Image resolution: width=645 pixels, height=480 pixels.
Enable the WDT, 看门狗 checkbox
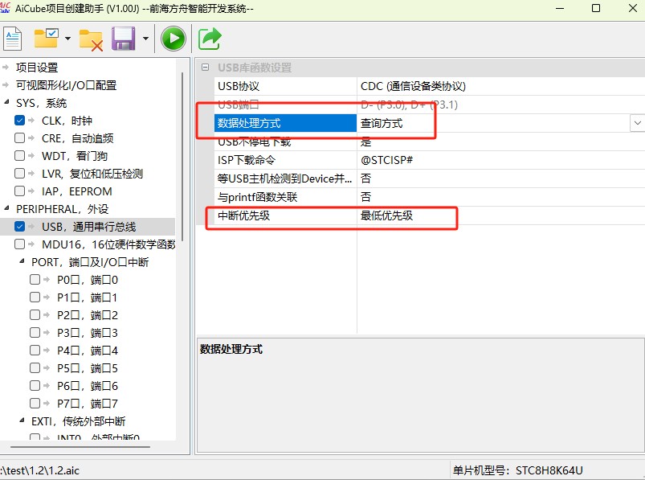pyautogui.click(x=19, y=156)
